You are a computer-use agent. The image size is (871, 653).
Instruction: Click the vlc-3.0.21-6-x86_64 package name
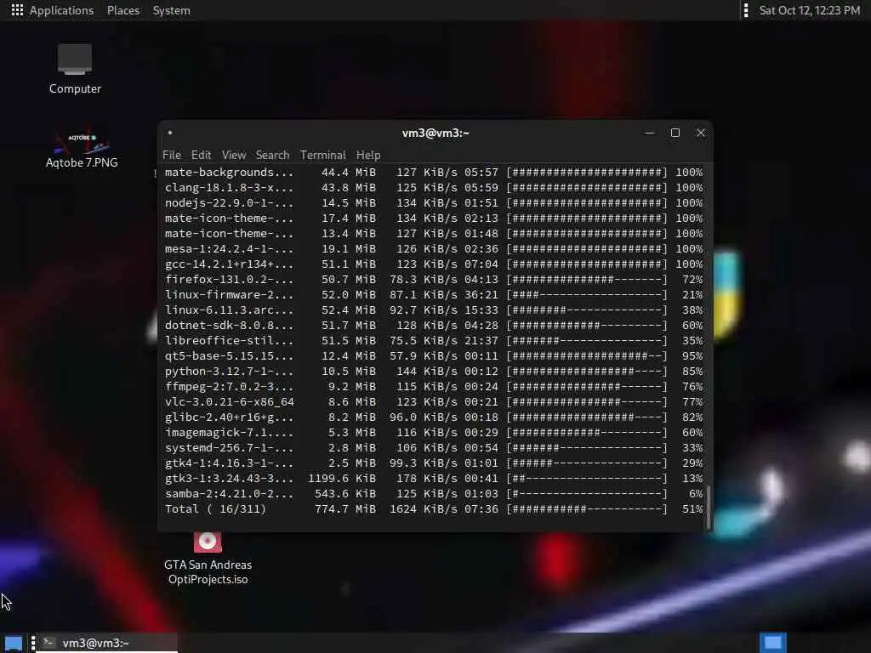tap(230, 402)
